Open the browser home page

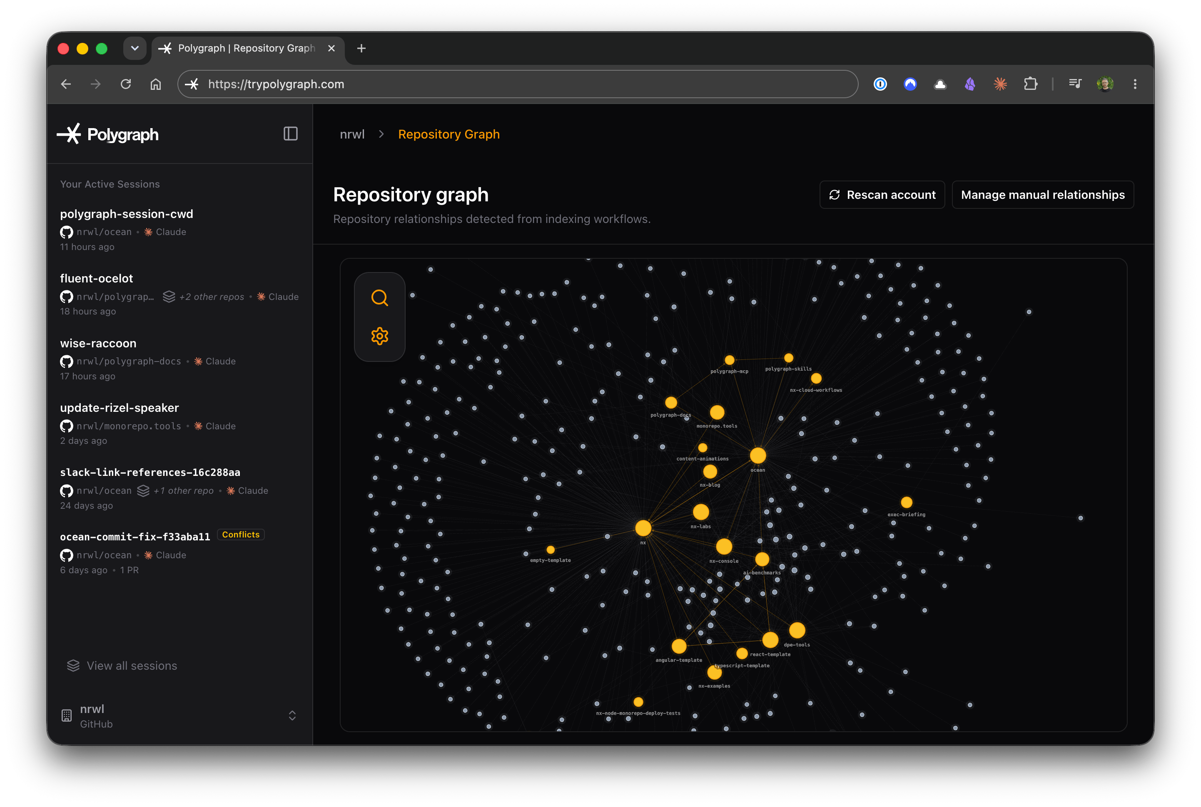click(156, 84)
